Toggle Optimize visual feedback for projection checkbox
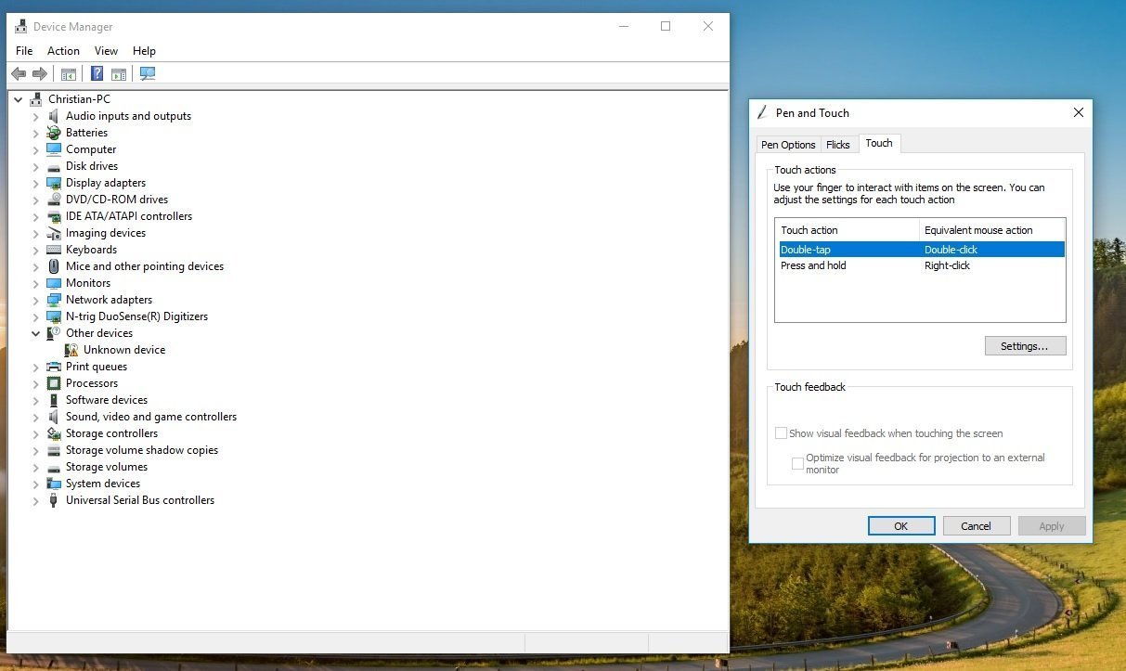Viewport: 1126px width, 671px height. (x=797, y=464)
